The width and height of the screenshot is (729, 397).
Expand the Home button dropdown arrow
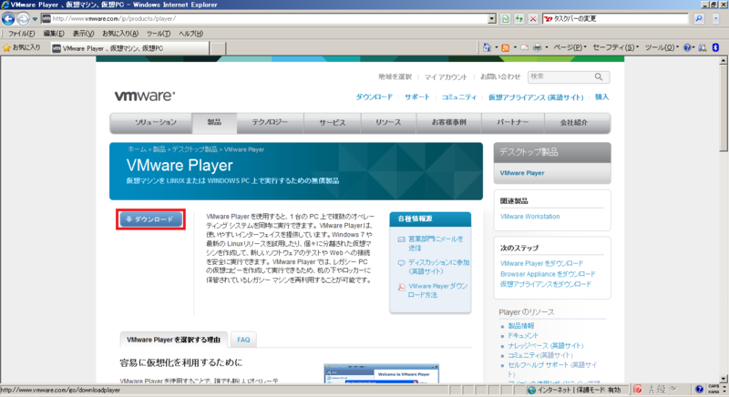pos(496,47)
